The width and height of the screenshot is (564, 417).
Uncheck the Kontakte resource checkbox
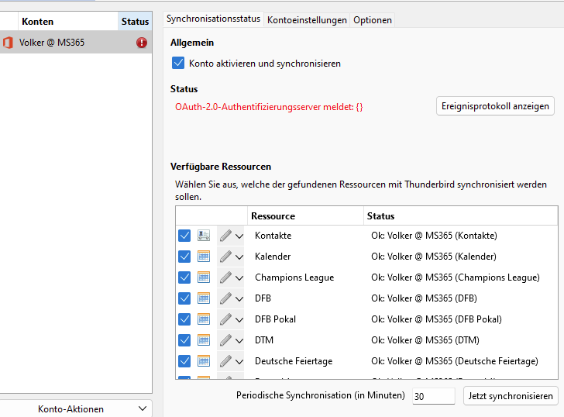click(x=184, y=236)
